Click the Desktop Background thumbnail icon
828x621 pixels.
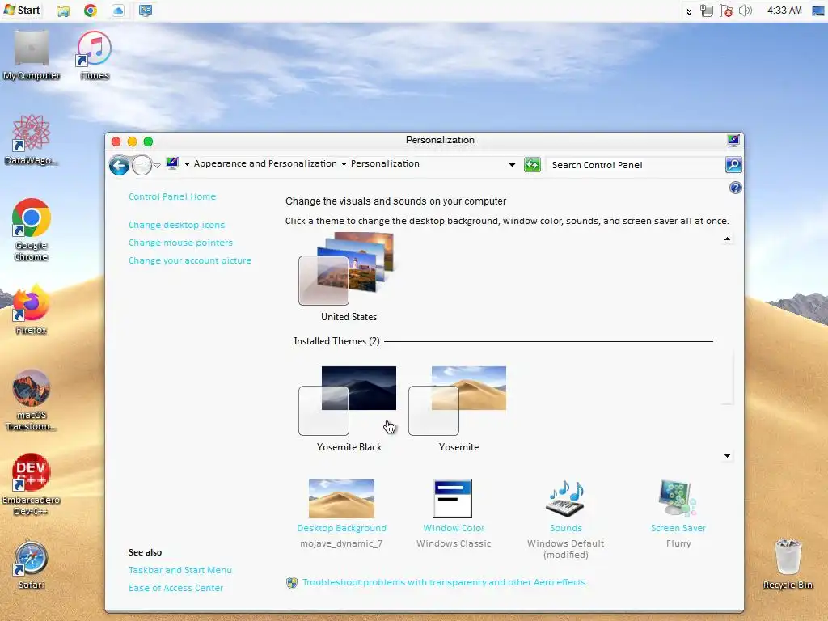(342, 498)
